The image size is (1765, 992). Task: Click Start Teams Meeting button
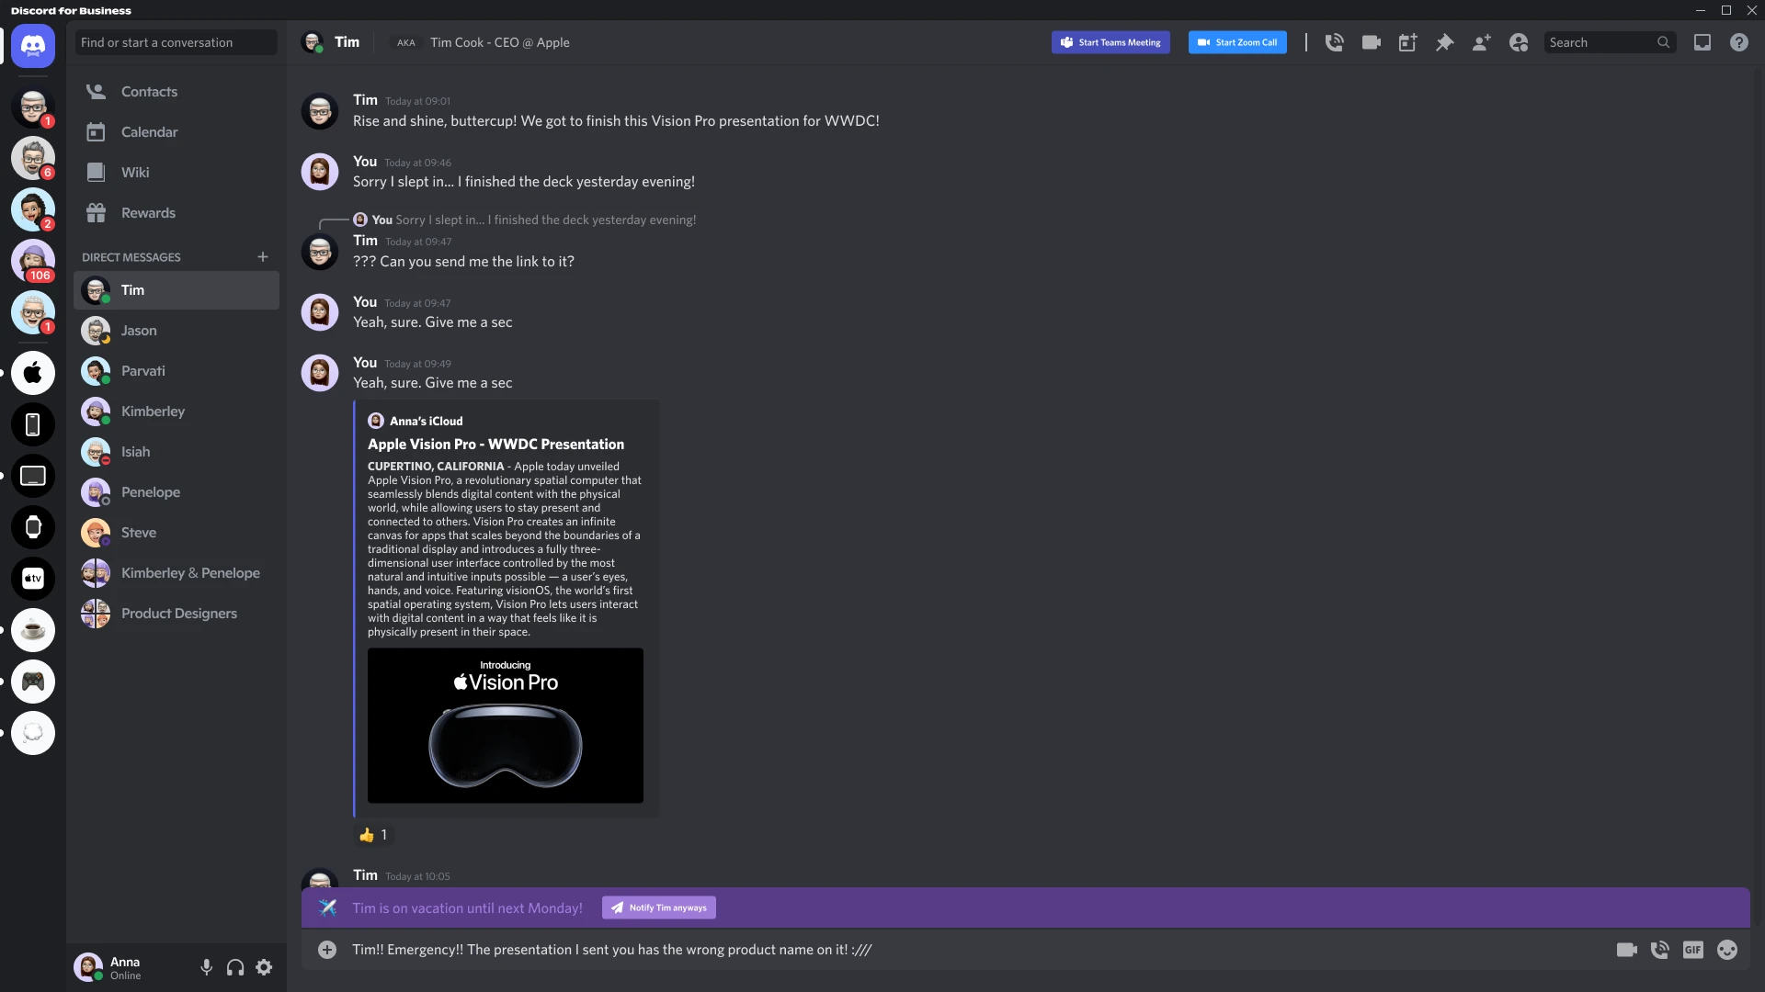[x=1110, y=42]
